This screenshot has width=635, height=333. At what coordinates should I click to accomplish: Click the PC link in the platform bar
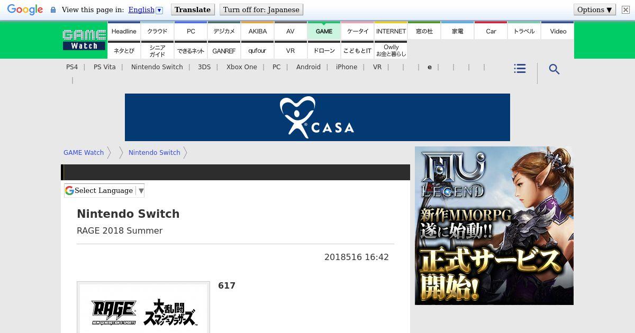tap(277, 67)
